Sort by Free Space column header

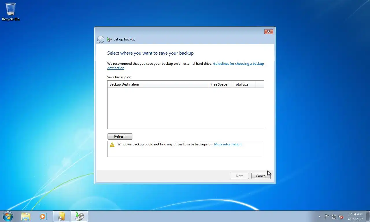(x=220, y=84)
